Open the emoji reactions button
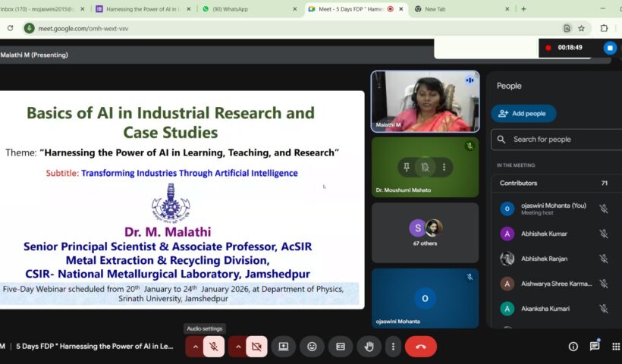The height and width of the screenshot is (364, 622). click(x=312, y=347)
